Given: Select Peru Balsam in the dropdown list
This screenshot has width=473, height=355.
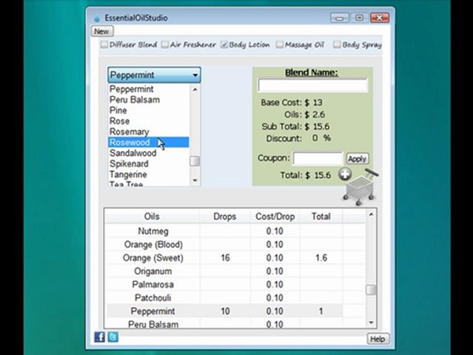Looking at the screenshot, I should 149,100.
